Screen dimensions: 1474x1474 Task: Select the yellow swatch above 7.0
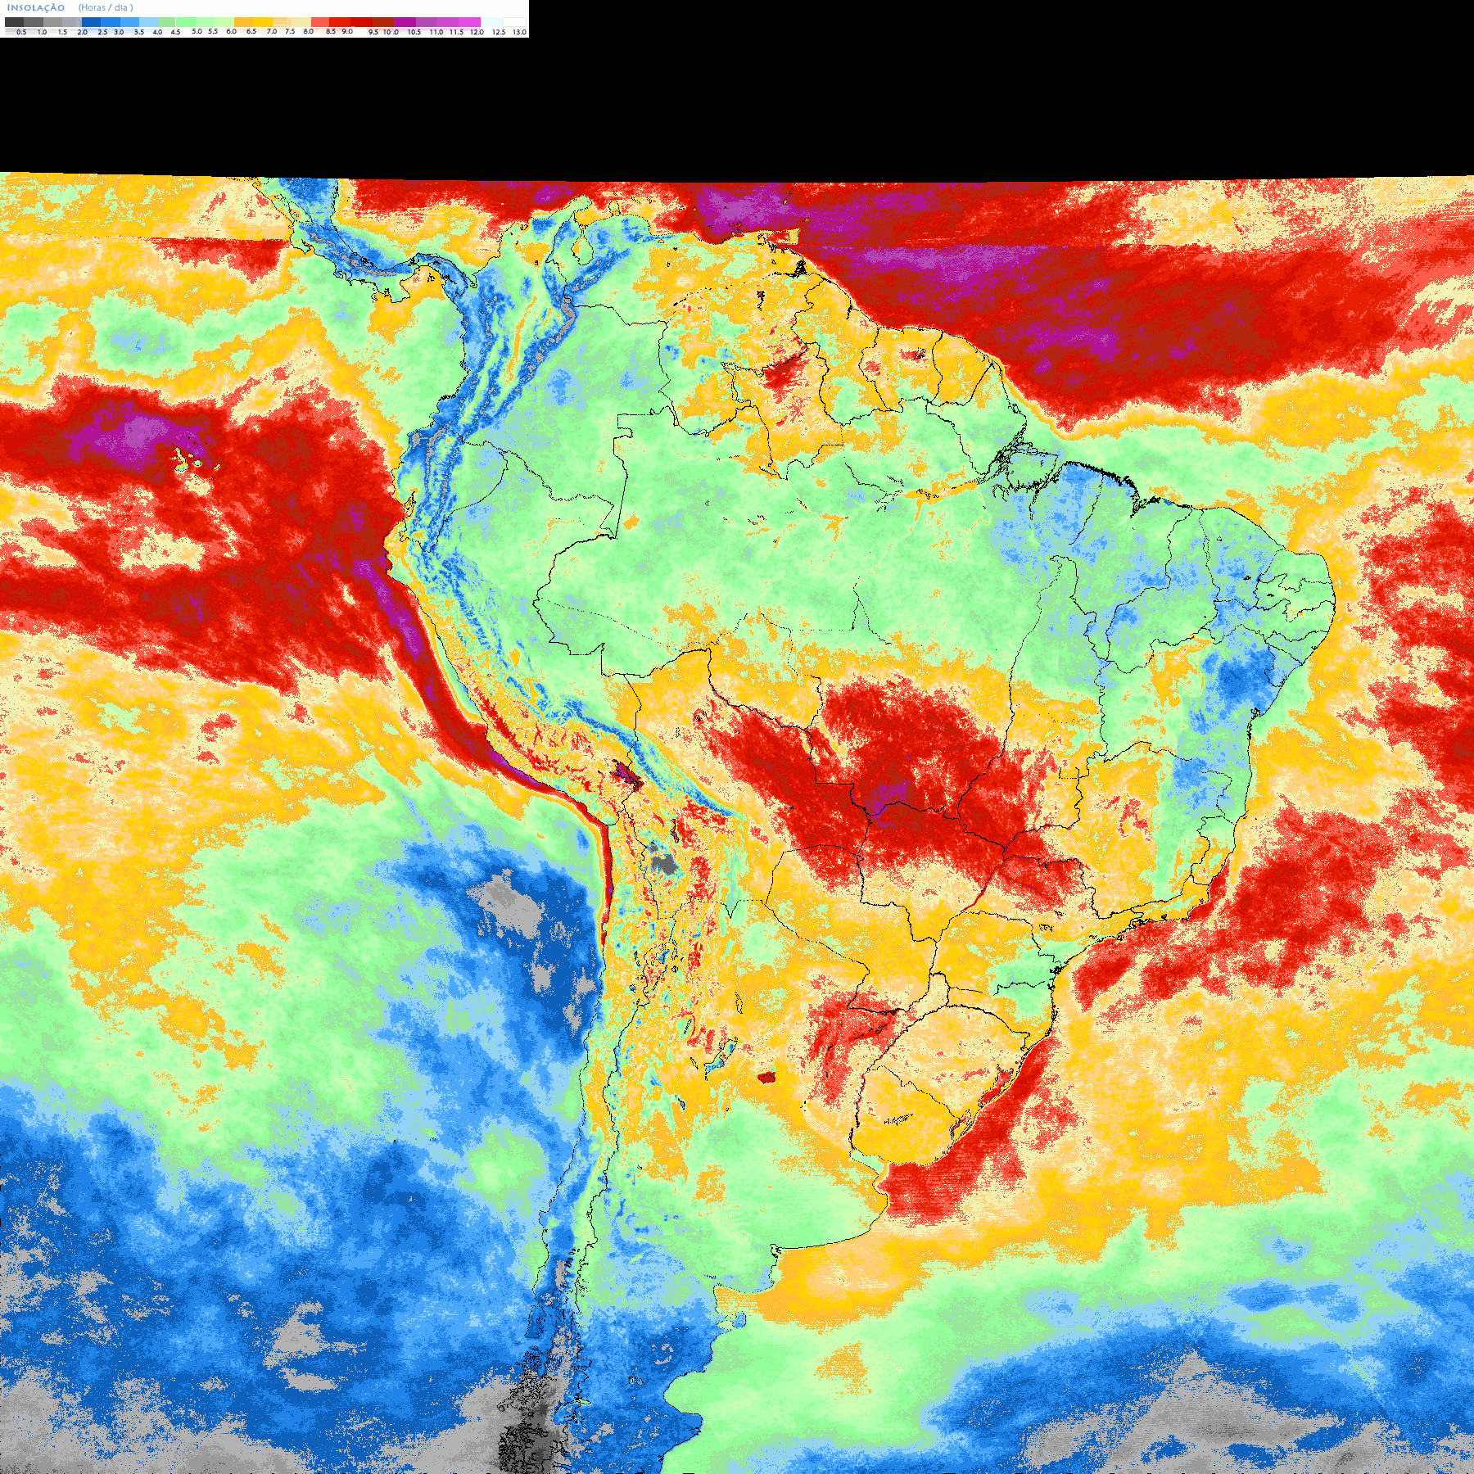click(263, 22)
